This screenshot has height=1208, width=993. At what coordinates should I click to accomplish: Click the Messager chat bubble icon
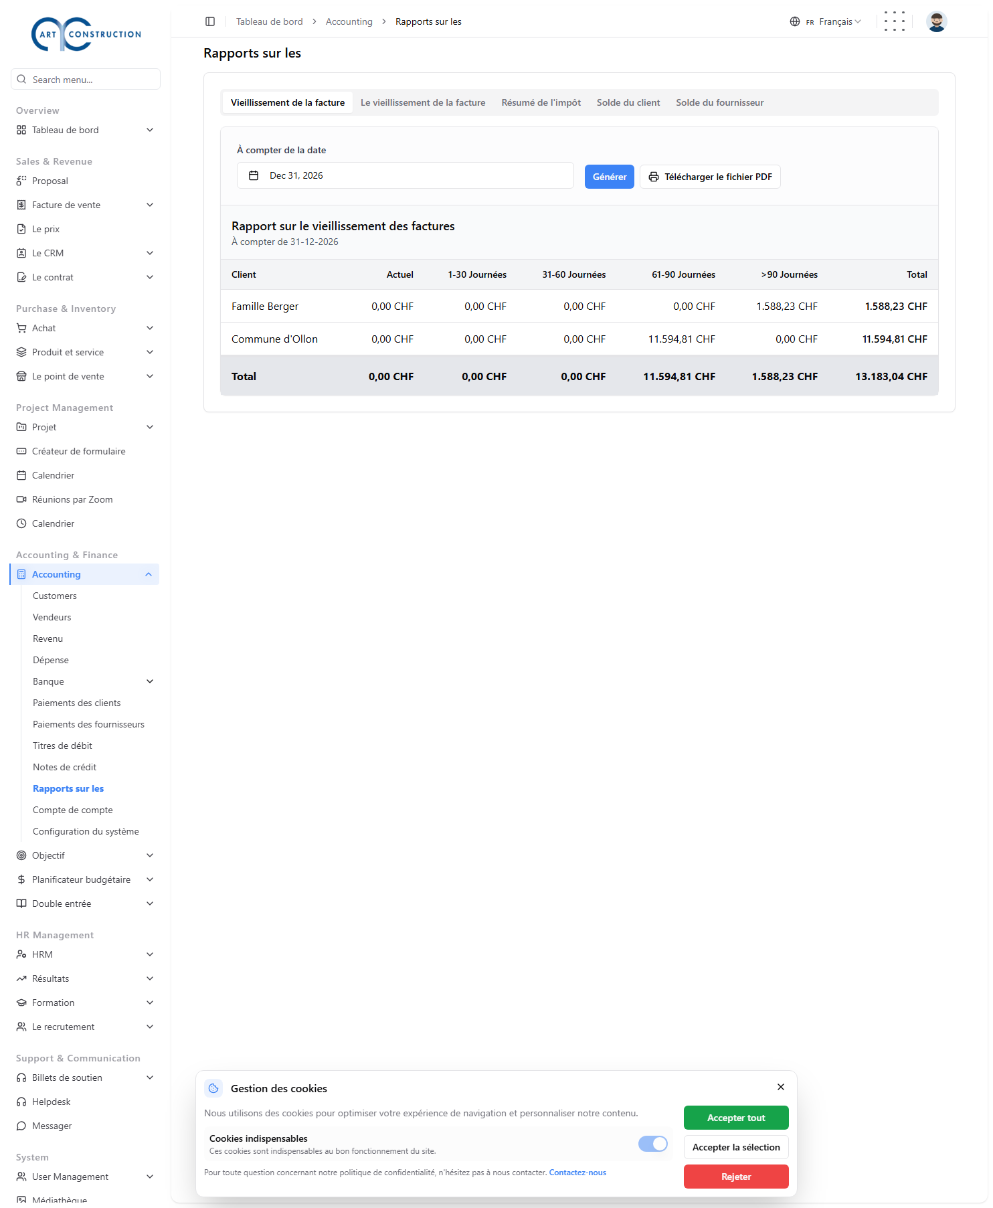pos(21,1126)
